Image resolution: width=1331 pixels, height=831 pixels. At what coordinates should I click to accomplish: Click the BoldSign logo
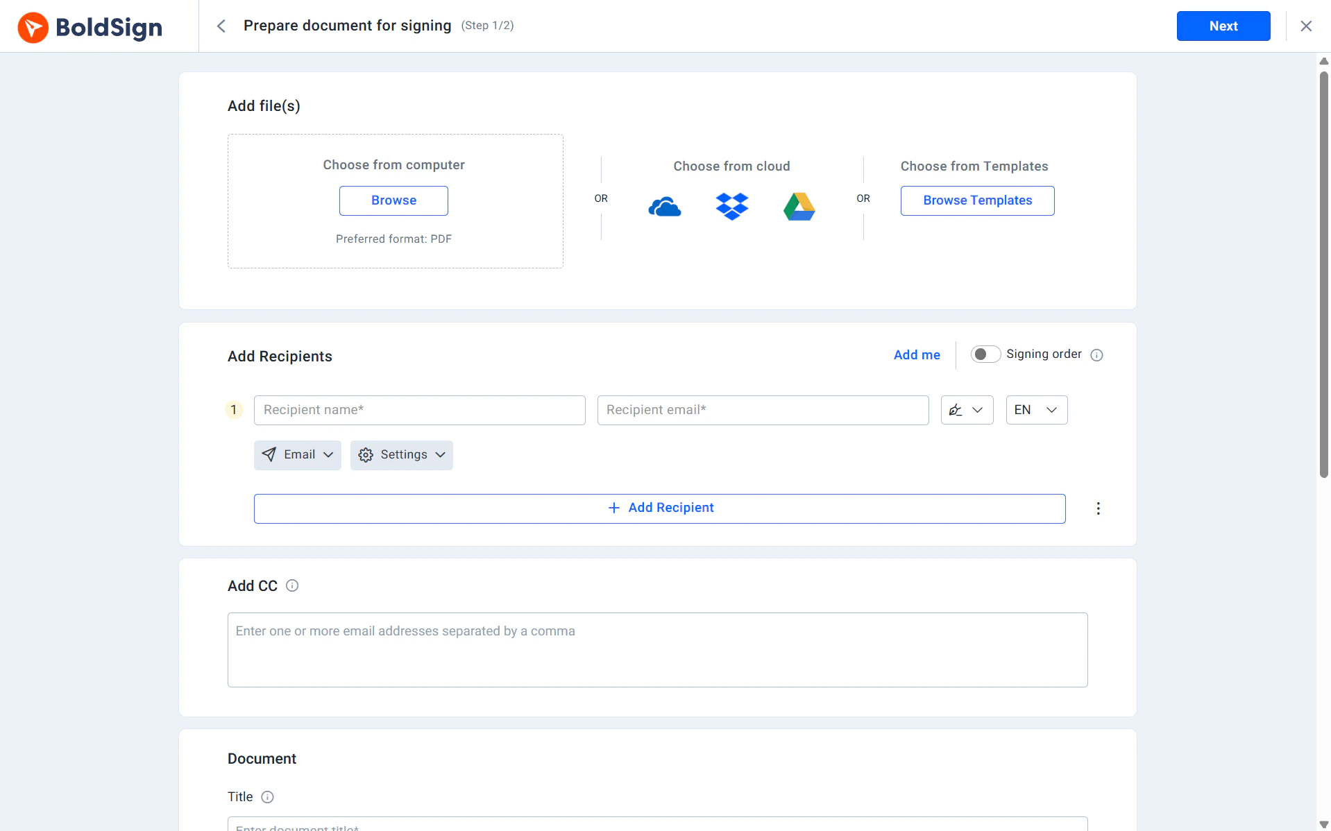tap(90, 26)
